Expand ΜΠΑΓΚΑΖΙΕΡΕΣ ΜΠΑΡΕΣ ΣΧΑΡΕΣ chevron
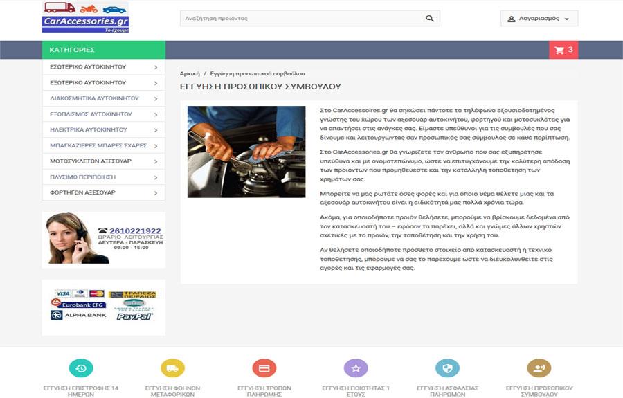 pos(156,146)
